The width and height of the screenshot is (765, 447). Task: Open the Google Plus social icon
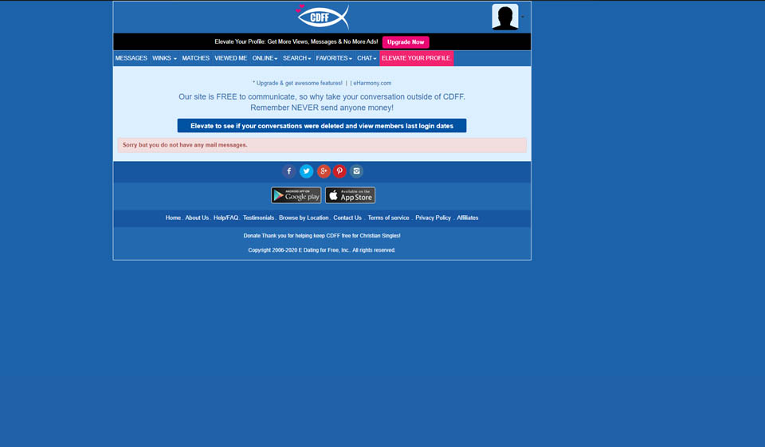(324, 171)
